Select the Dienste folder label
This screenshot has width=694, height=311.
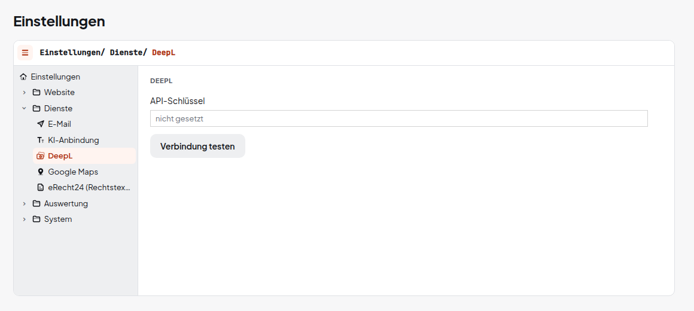59,108
